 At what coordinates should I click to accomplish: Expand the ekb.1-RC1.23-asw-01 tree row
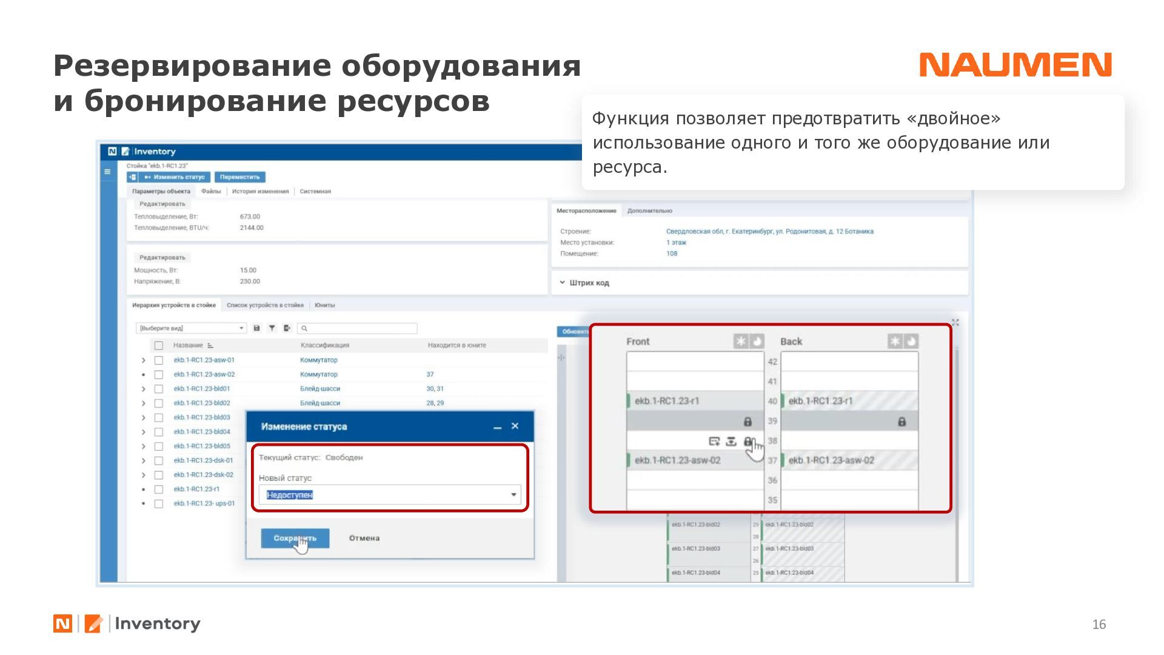coord(144,360)
